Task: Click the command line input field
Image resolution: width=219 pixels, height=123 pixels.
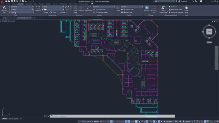Action: (x=113, y=116)
